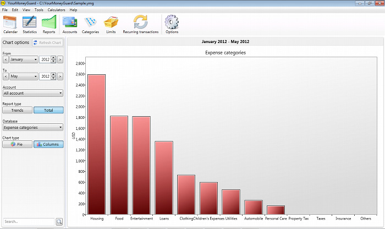385x229 pixels.
Task: Open the Database dropdown showing Expense categories
Action: [33, 127]
